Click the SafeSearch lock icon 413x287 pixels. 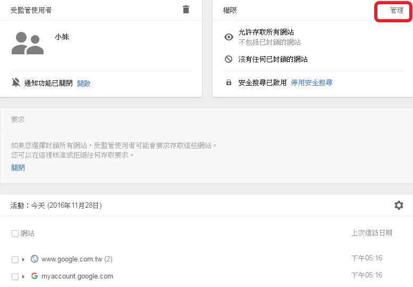point(229,83)
